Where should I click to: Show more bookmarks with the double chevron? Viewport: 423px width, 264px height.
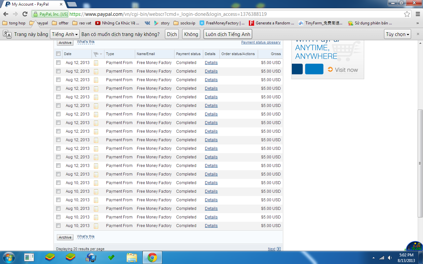(x=417, y=23)
